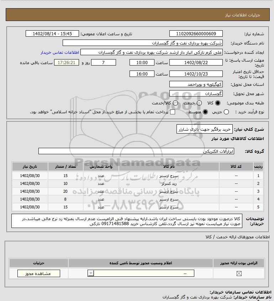This screenshot has width=274, height=301.
Task: Click quantity 10 in row 2
Action: coord(65,183)
